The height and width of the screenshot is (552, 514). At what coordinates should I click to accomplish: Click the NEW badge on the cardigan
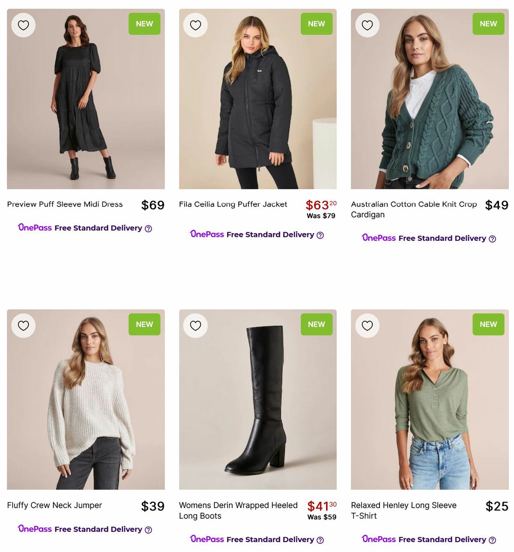pos(488,24)
